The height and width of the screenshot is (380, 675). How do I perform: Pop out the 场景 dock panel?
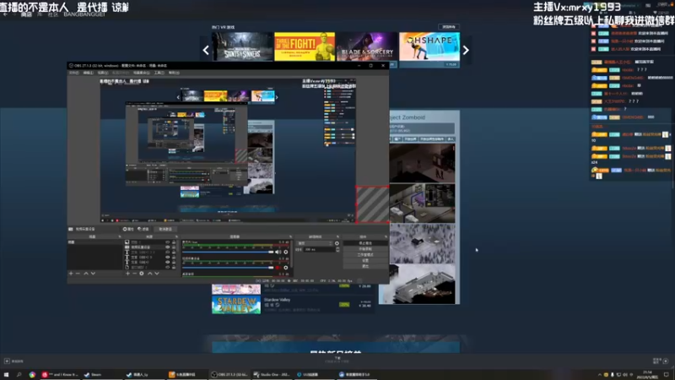point(120,236)
